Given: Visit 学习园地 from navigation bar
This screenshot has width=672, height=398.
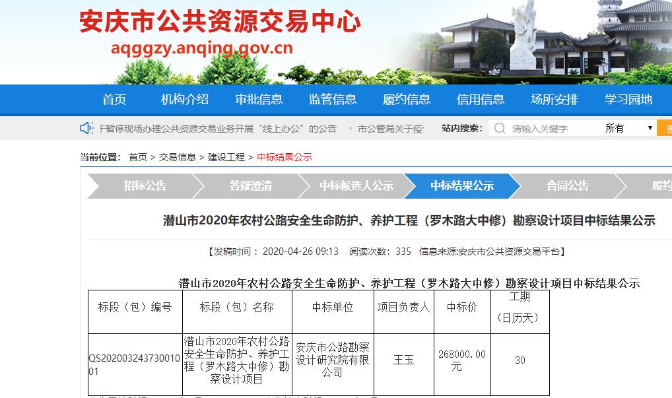Looking at the screenshot, I should [628, 100].
